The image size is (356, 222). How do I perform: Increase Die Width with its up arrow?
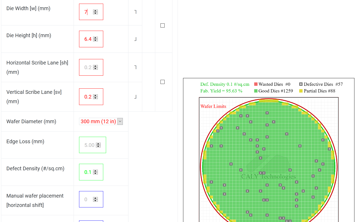(95, 11)
